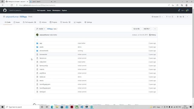The width and height of the screenshot is (194, 109).
Task: Open the user avatar menu in GitHub header
Action: pos(187,10)
